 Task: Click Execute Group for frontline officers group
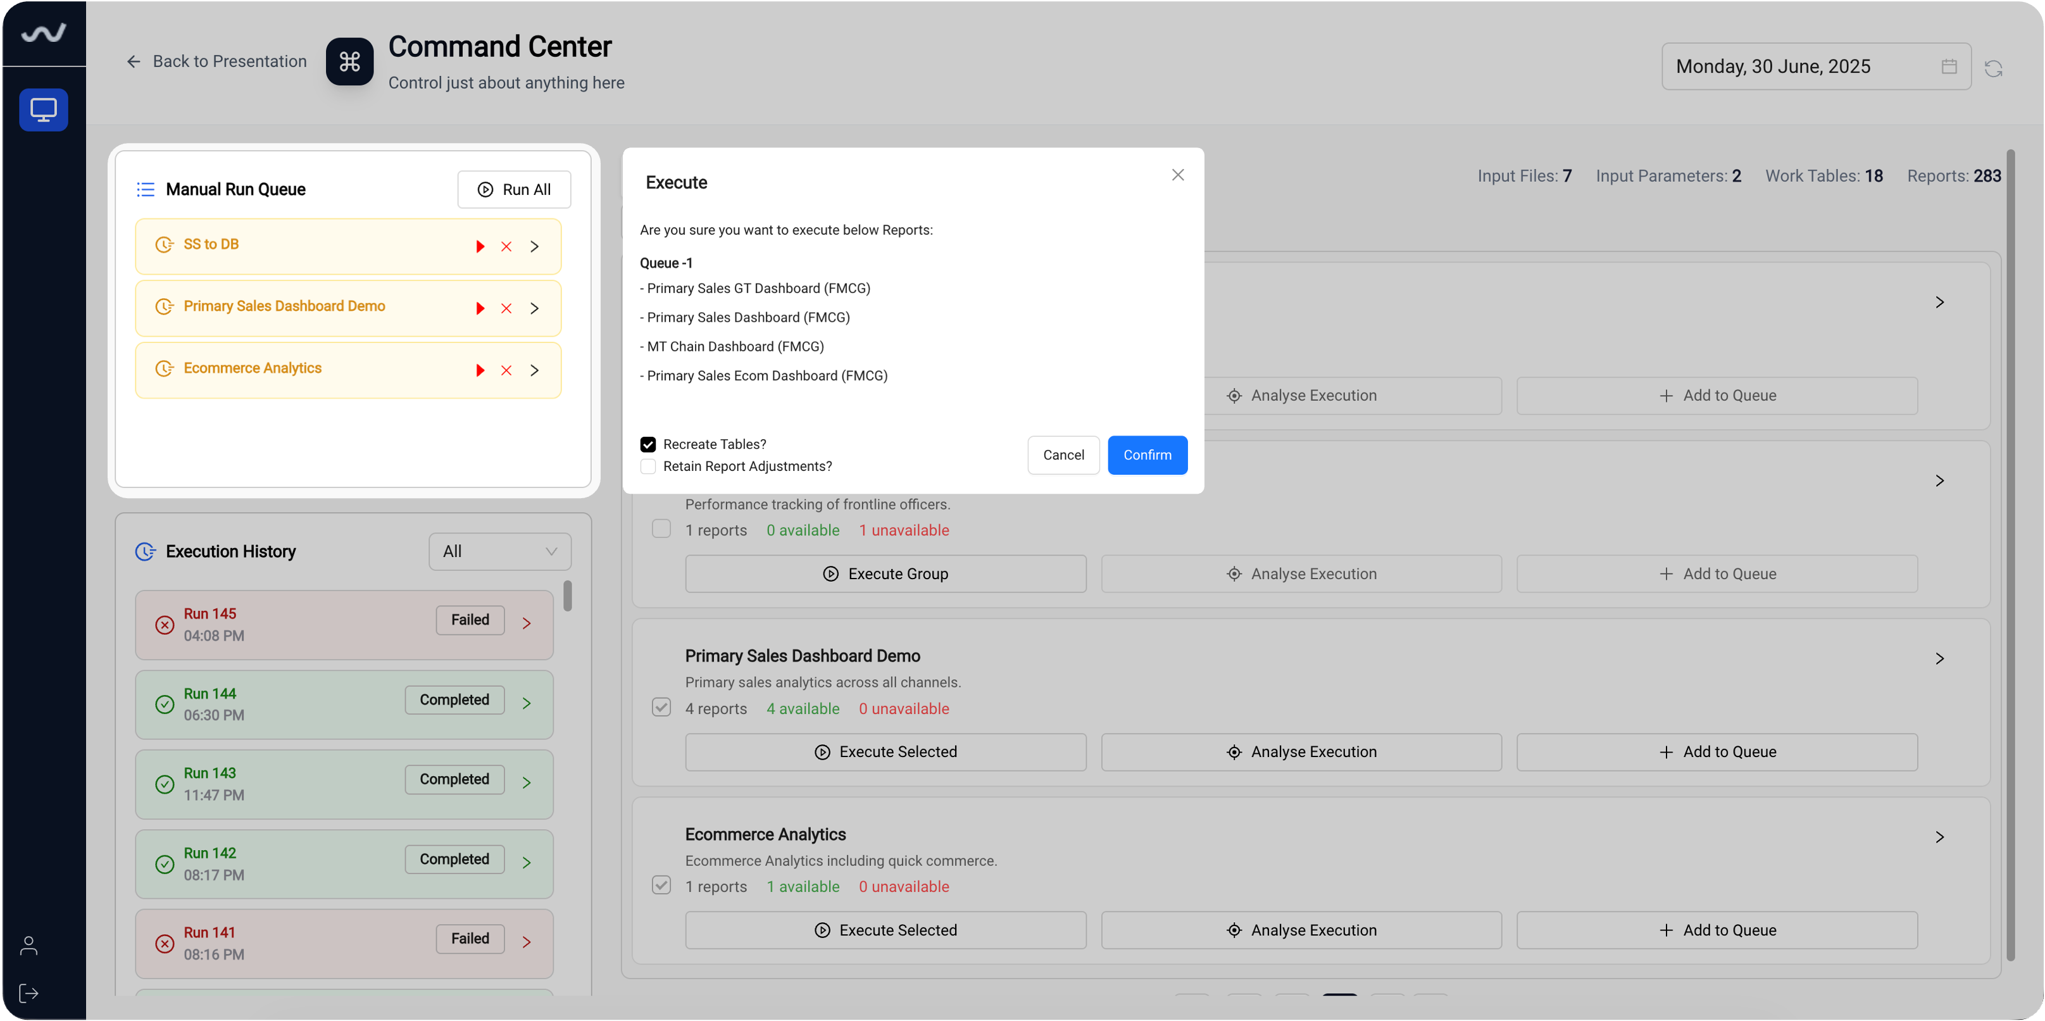pyautogui.click(x=885, y=573)
